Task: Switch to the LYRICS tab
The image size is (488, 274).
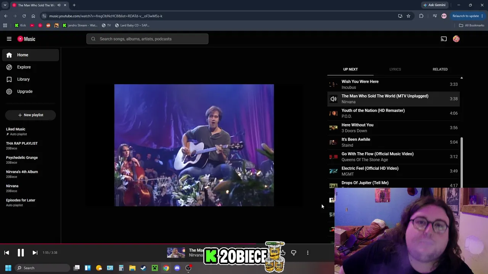Action: (395, 69)
